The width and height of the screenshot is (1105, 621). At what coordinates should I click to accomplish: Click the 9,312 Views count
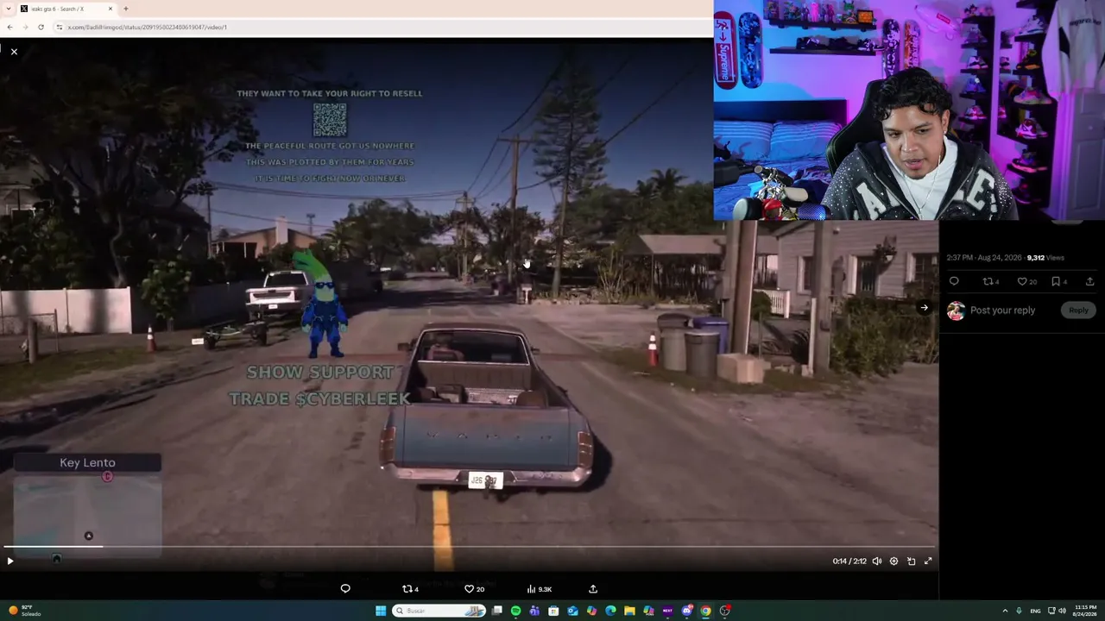1045,258
